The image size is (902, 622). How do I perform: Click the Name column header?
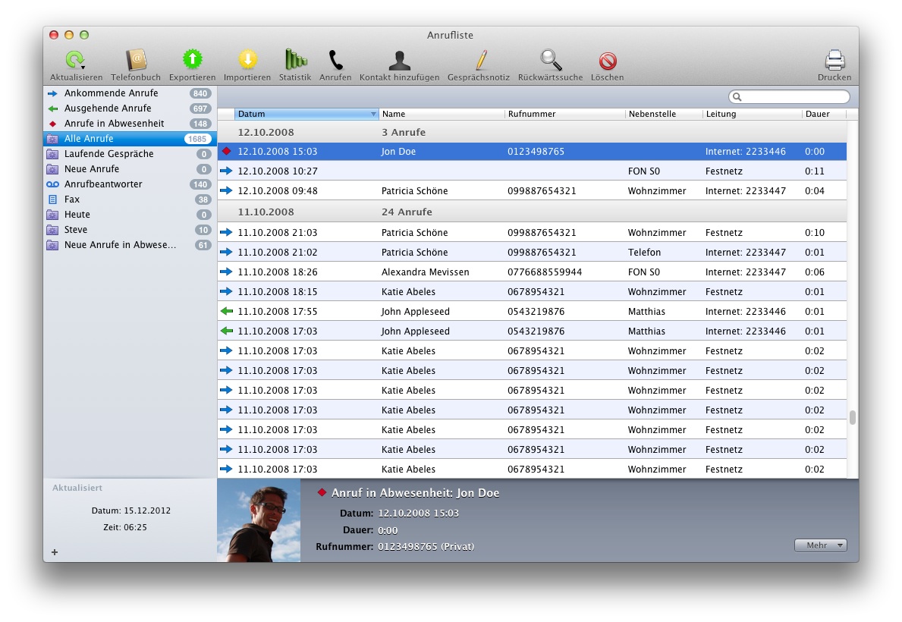[440, 114]
